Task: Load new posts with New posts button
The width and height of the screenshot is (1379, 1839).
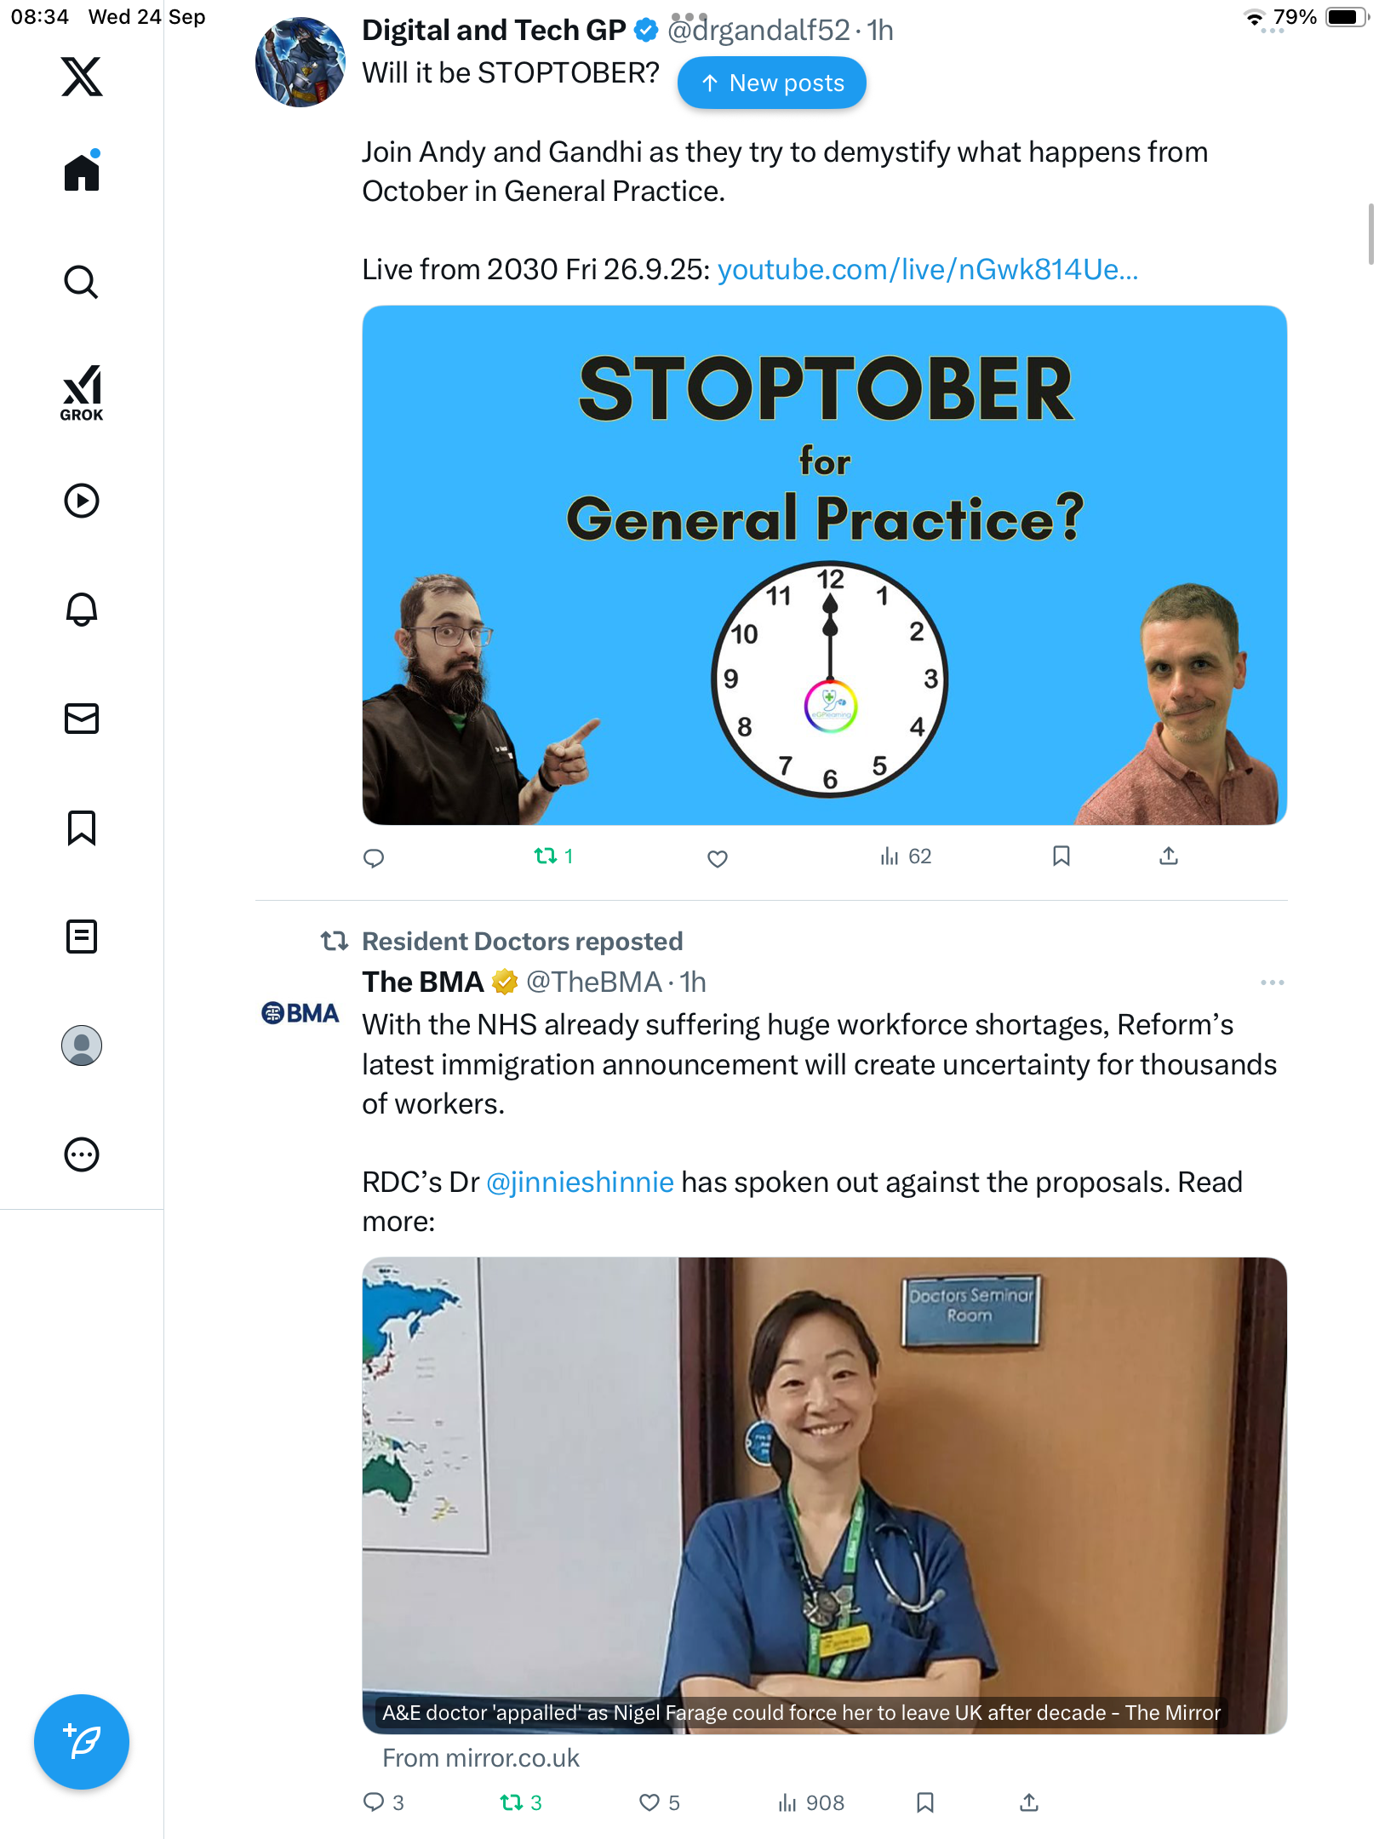Action: point(771,83)
